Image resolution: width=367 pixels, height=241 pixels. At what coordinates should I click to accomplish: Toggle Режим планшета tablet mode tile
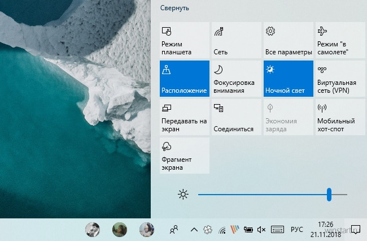click(185, 40)
